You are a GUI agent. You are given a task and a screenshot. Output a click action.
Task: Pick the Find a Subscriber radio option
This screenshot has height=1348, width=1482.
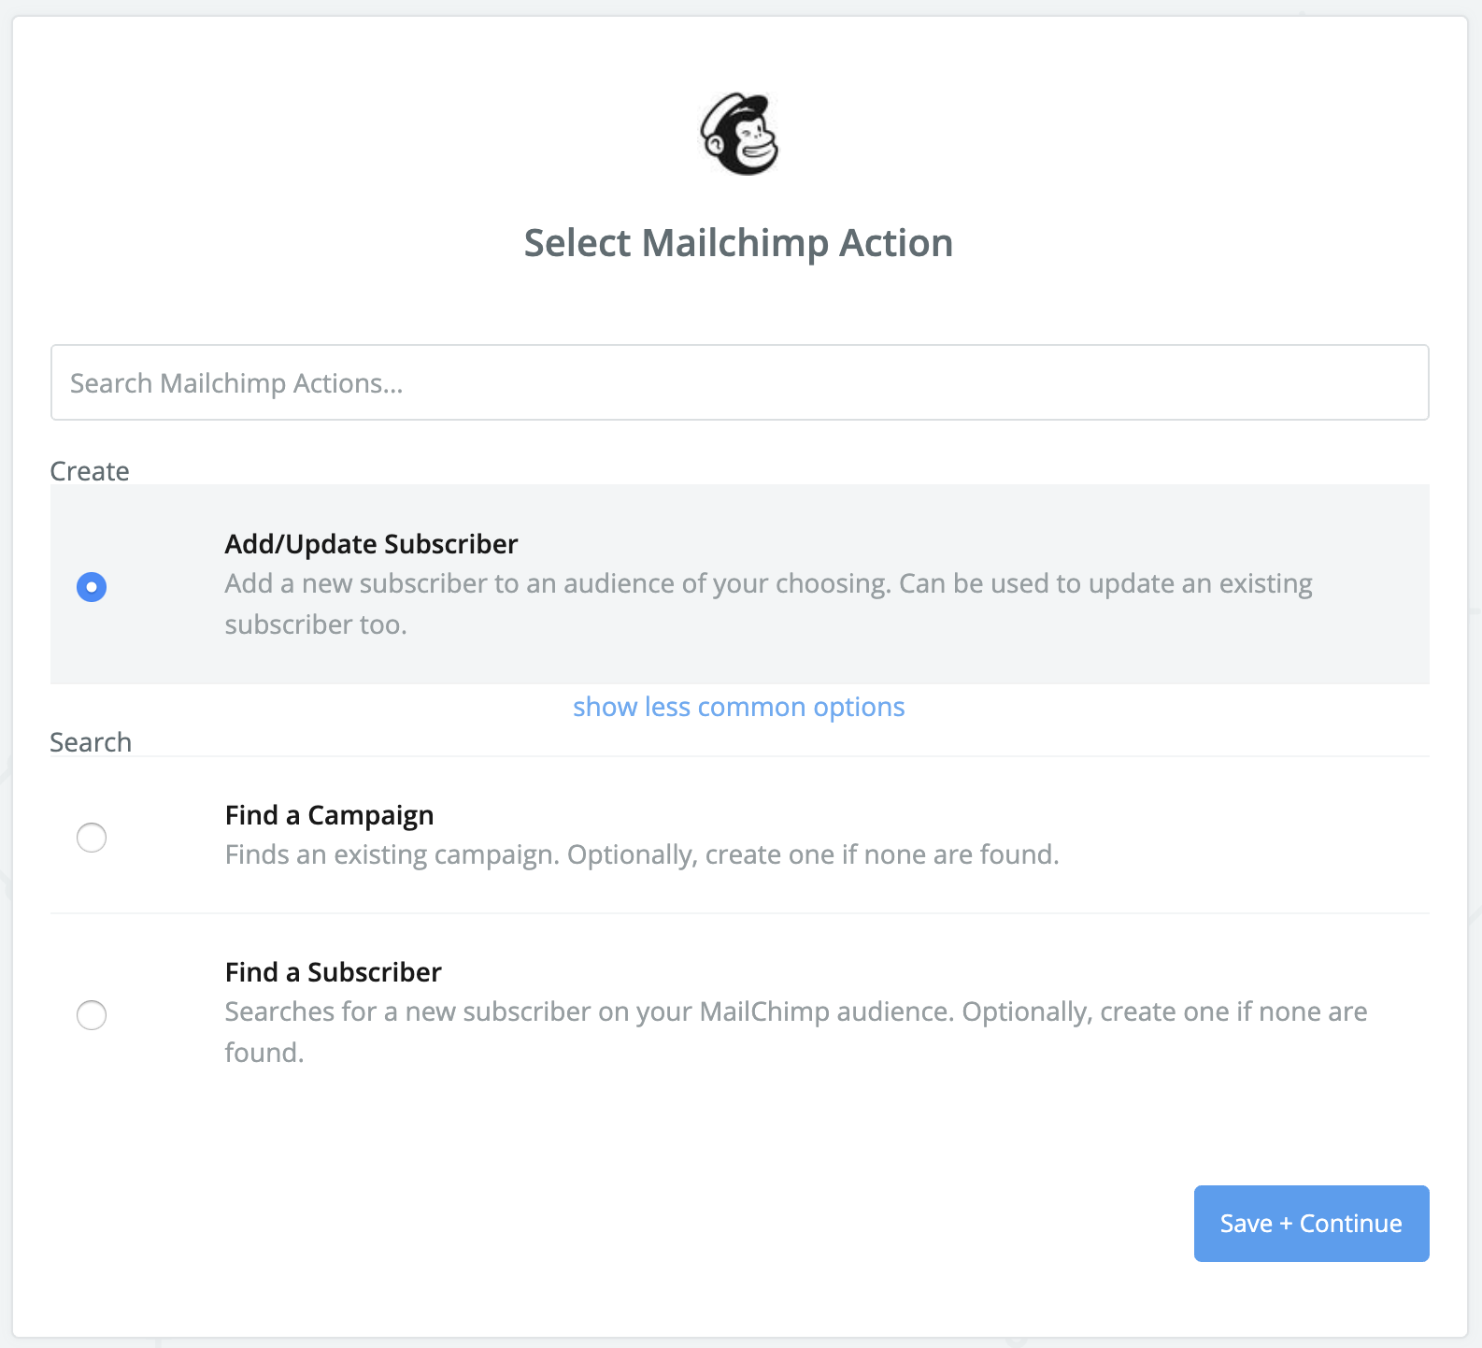click(x=92, y=1014)
